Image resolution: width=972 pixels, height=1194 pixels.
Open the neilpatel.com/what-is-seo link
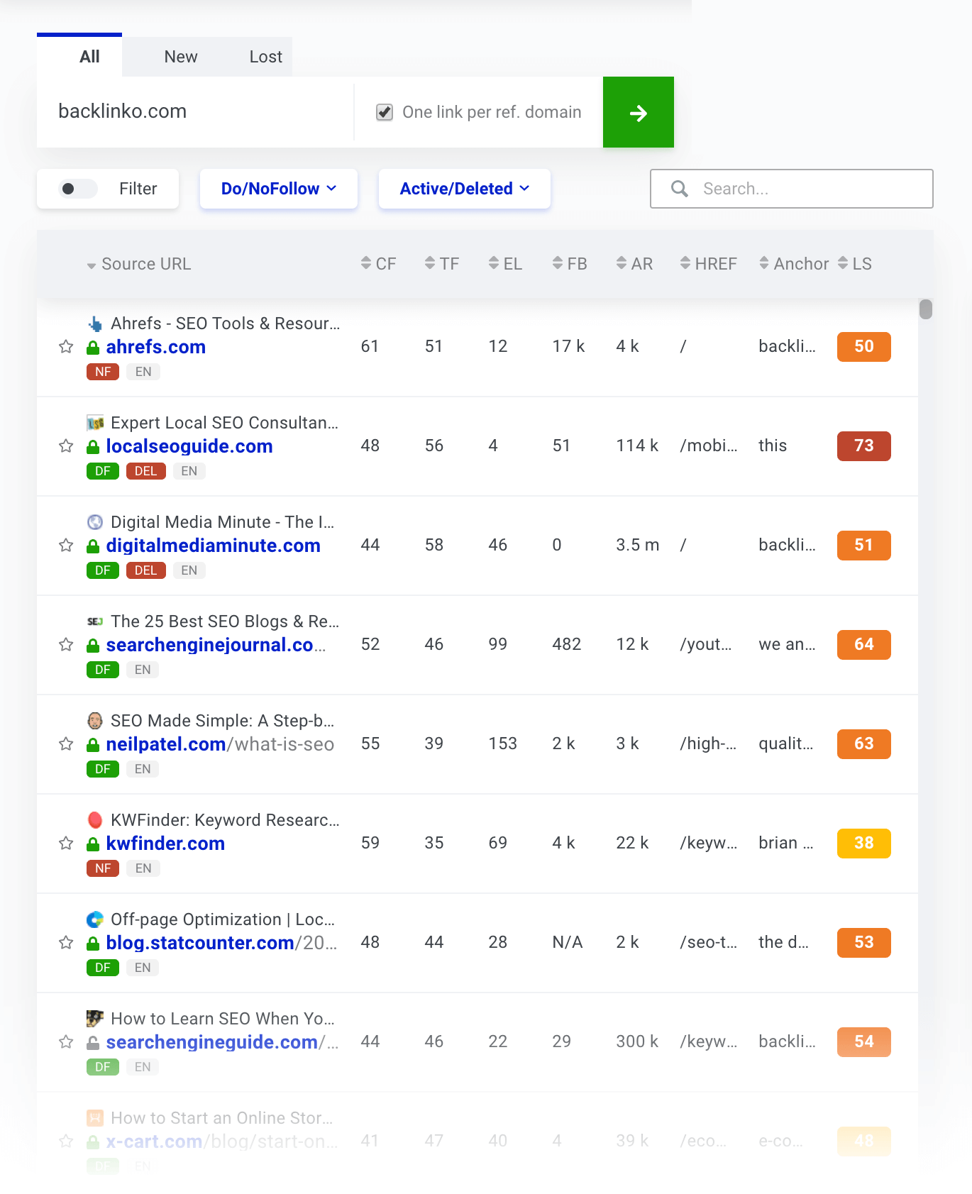220,744
